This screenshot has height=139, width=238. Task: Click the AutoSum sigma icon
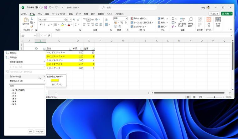tap(173, 18)
